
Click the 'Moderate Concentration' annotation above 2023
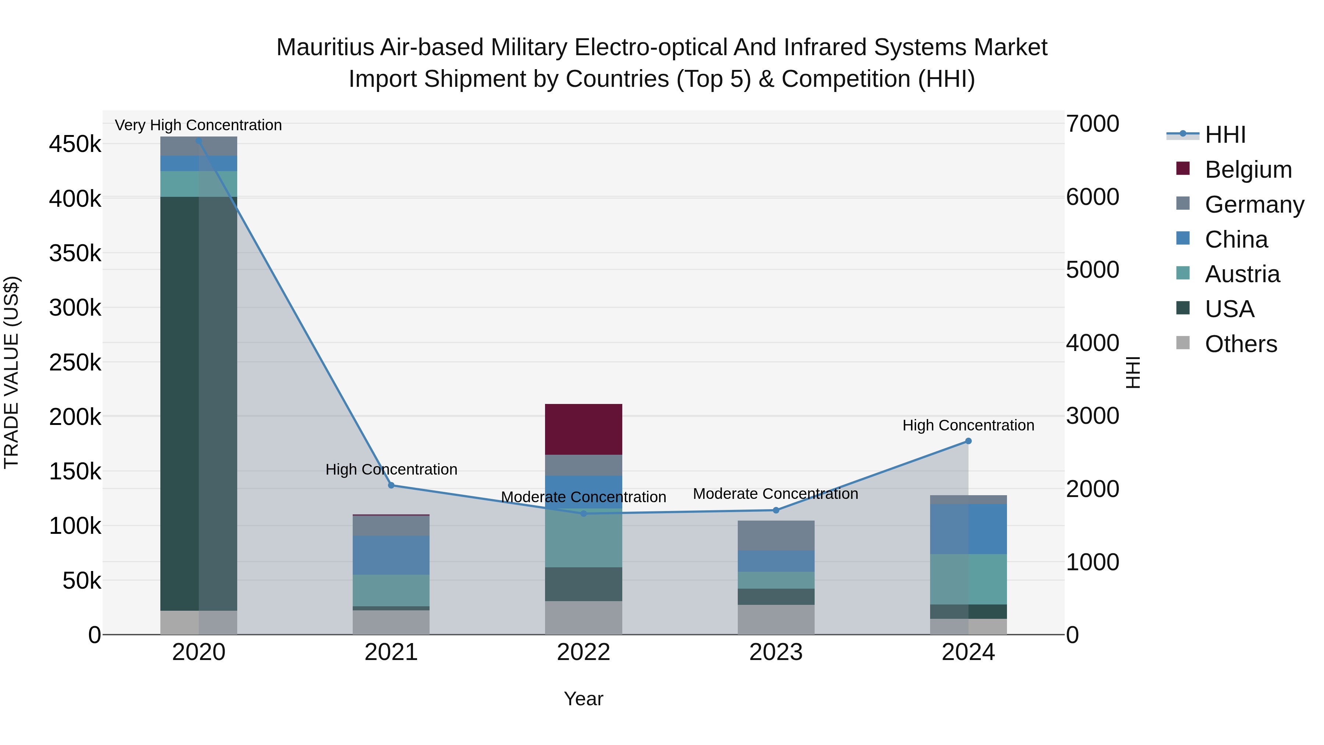[x=776, y=494]
